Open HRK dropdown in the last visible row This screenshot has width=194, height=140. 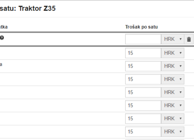(x=173, y=132)
